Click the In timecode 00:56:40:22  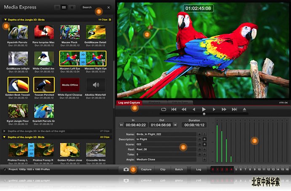(x=136, y=125)
